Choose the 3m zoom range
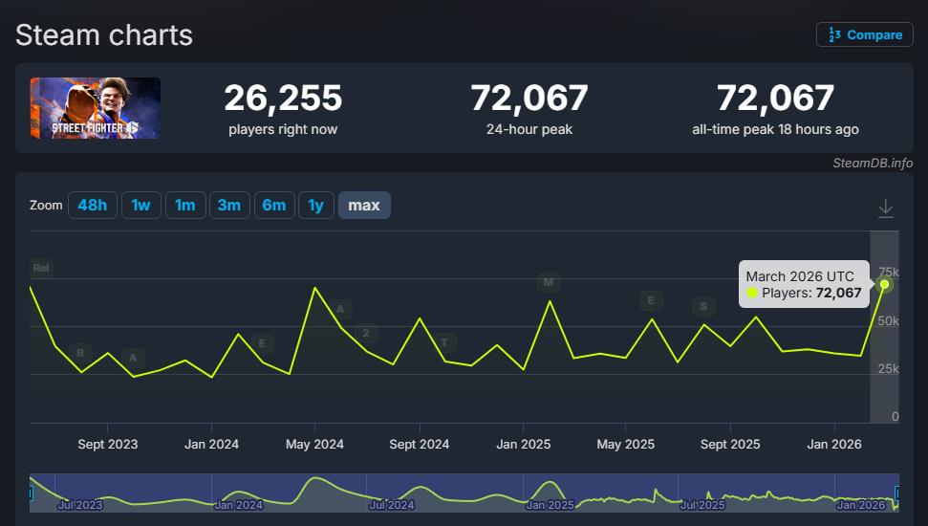The image size is (928, 526). pos(229,205)
